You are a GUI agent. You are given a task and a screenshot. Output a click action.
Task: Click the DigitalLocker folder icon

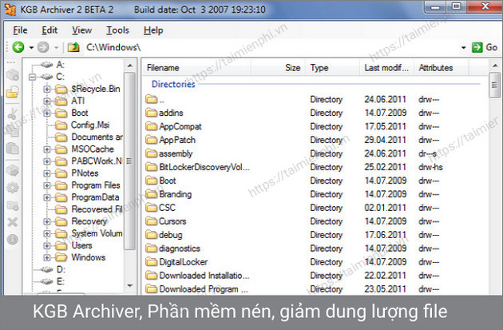point(151,262)
